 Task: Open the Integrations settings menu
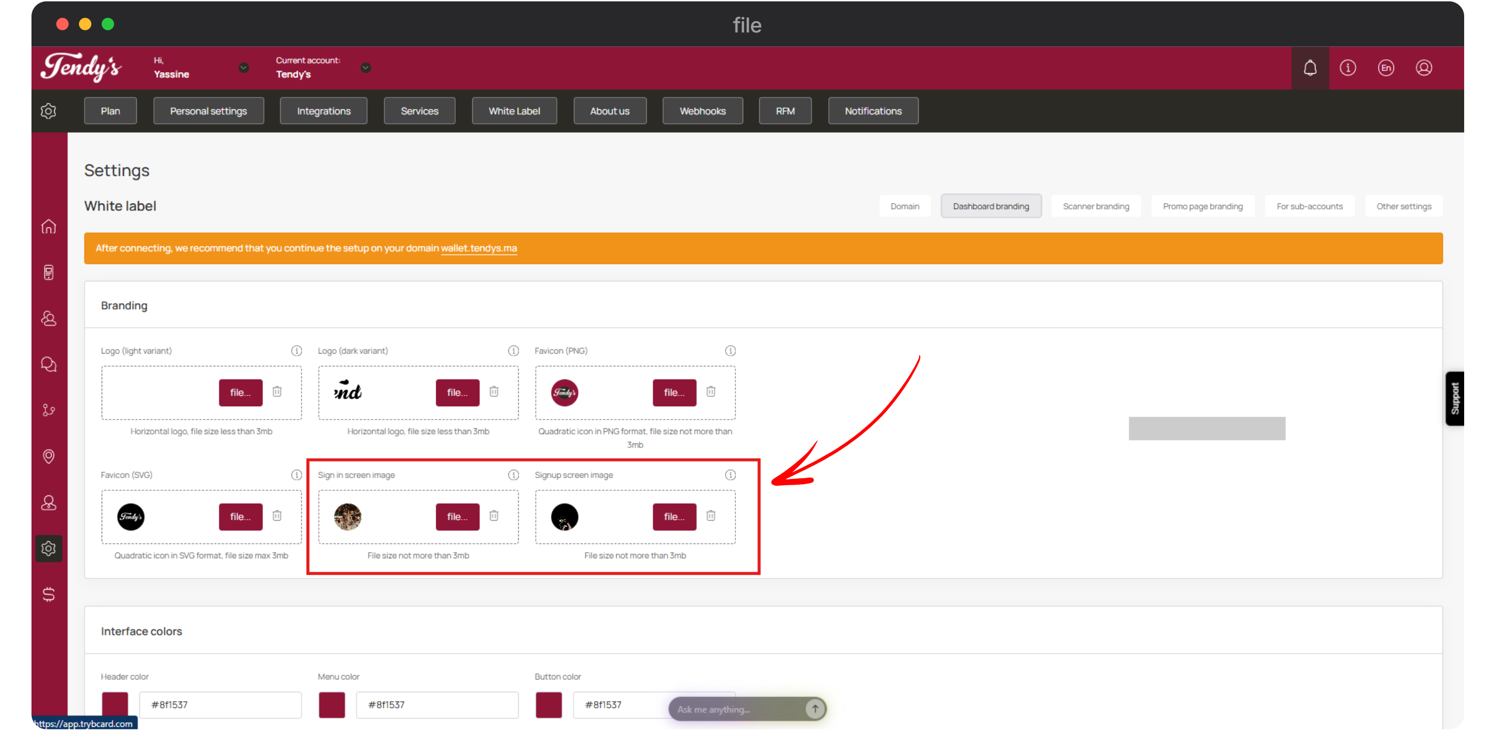[x=324, y=111]
